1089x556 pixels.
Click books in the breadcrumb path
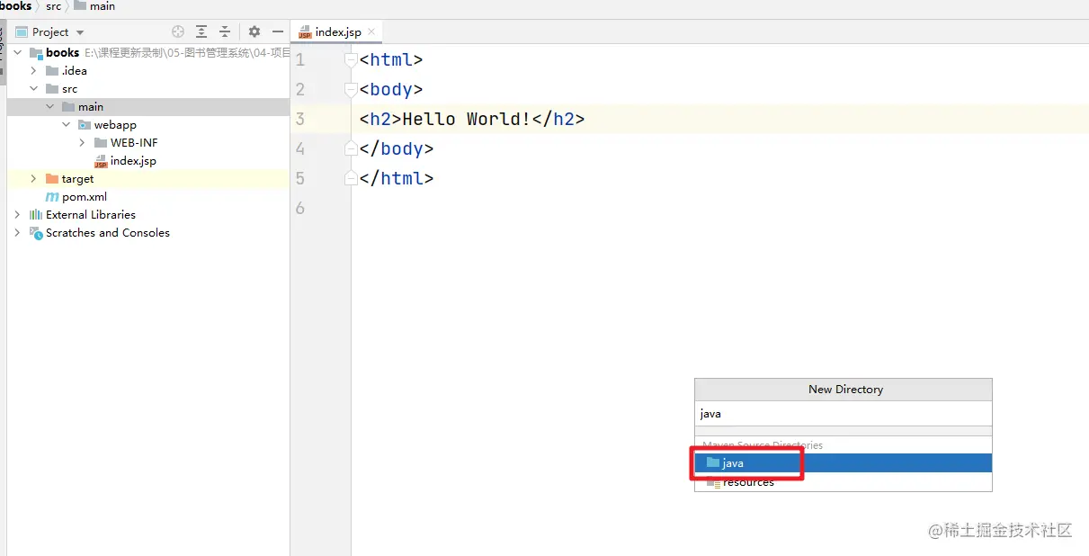[x=16, y=6]
